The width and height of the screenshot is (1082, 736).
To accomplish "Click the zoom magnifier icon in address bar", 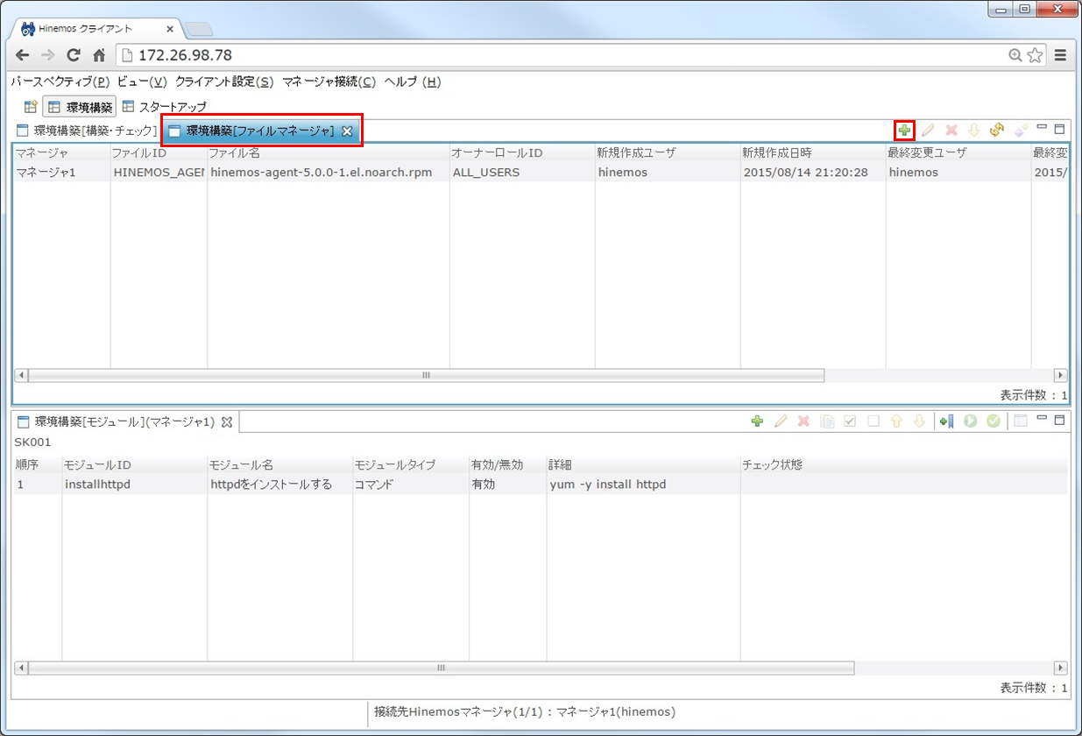I will (x=1015, y=55).
